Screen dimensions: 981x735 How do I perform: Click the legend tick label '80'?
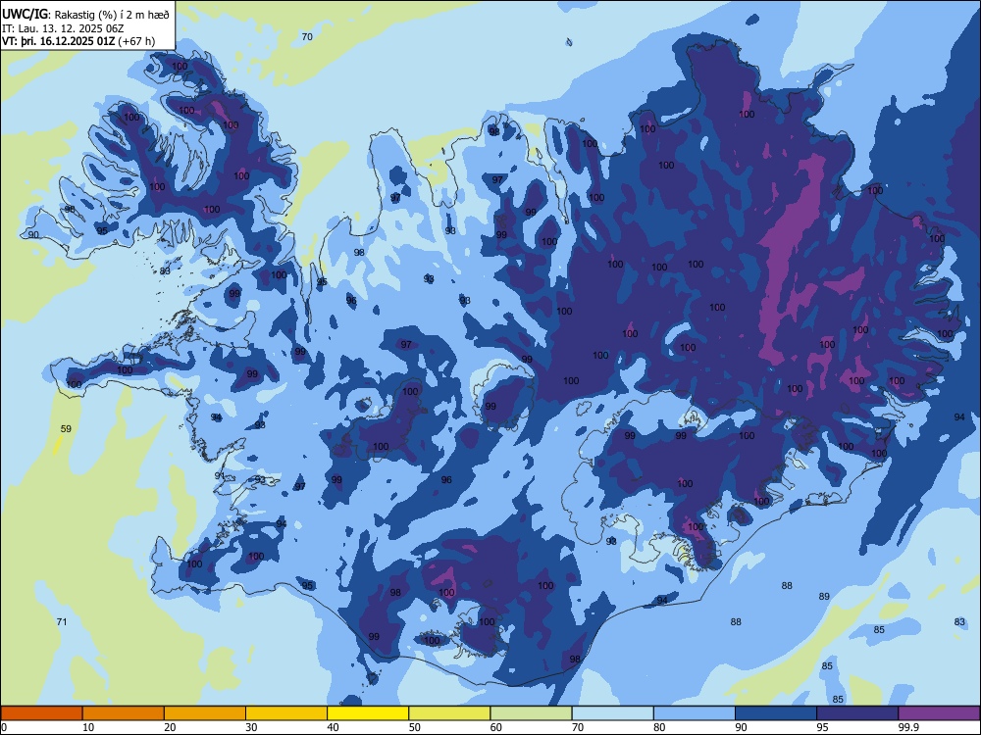tap(659, 727)
